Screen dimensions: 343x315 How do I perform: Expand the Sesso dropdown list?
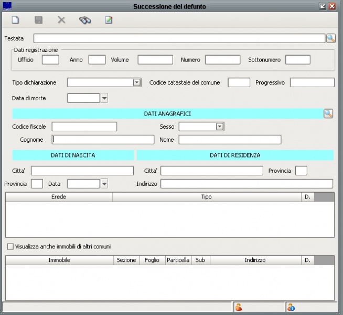pos(220,127)
